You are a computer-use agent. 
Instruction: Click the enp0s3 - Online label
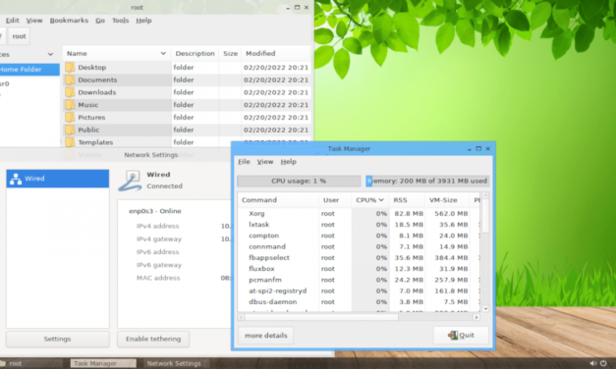click(155, 211)
